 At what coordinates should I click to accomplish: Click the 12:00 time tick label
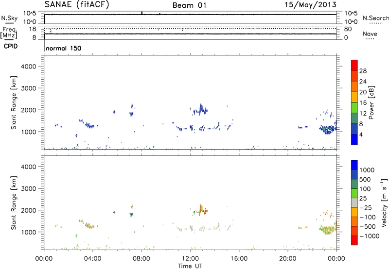190,259
